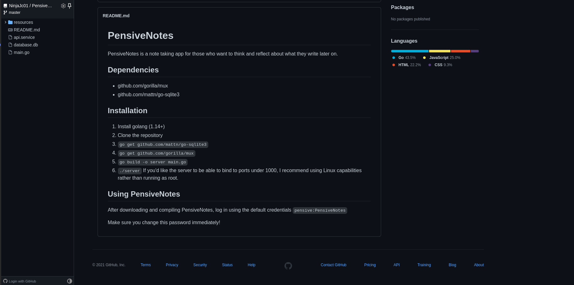Image resolution: width=574 pixels, height=285 pixels.
Task: Toggle dark mode half-circle icon
Action: click(x=70, y=281)
